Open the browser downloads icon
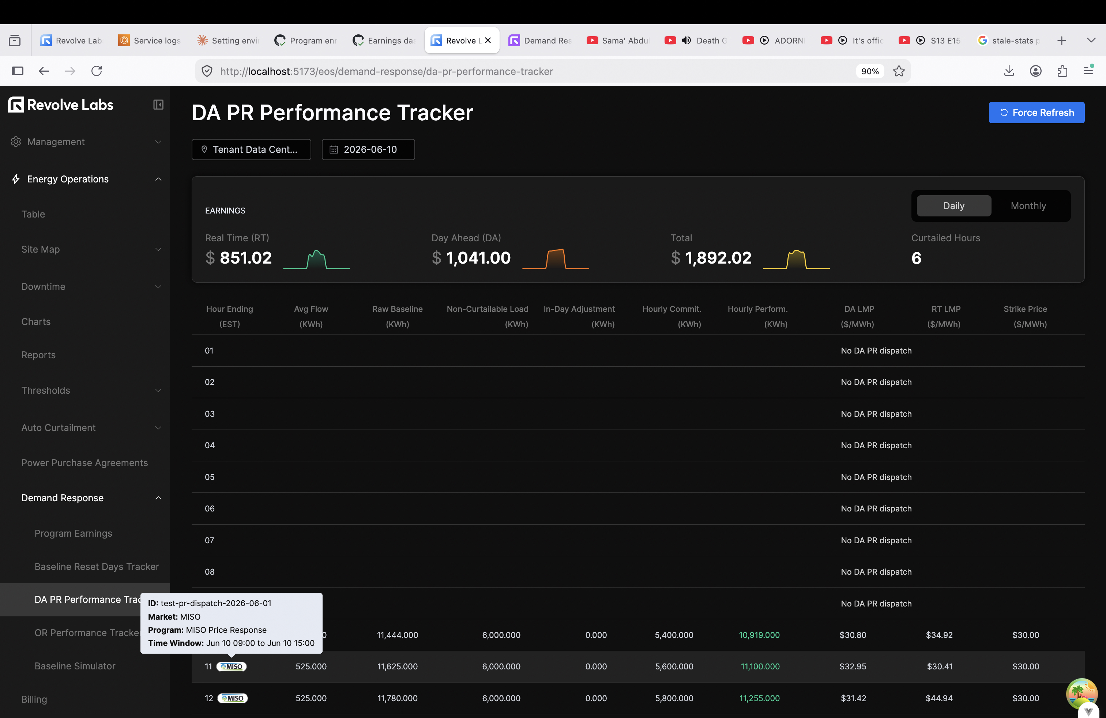The height and width of the screenshot is (718, 1106). pos(1009,71)
